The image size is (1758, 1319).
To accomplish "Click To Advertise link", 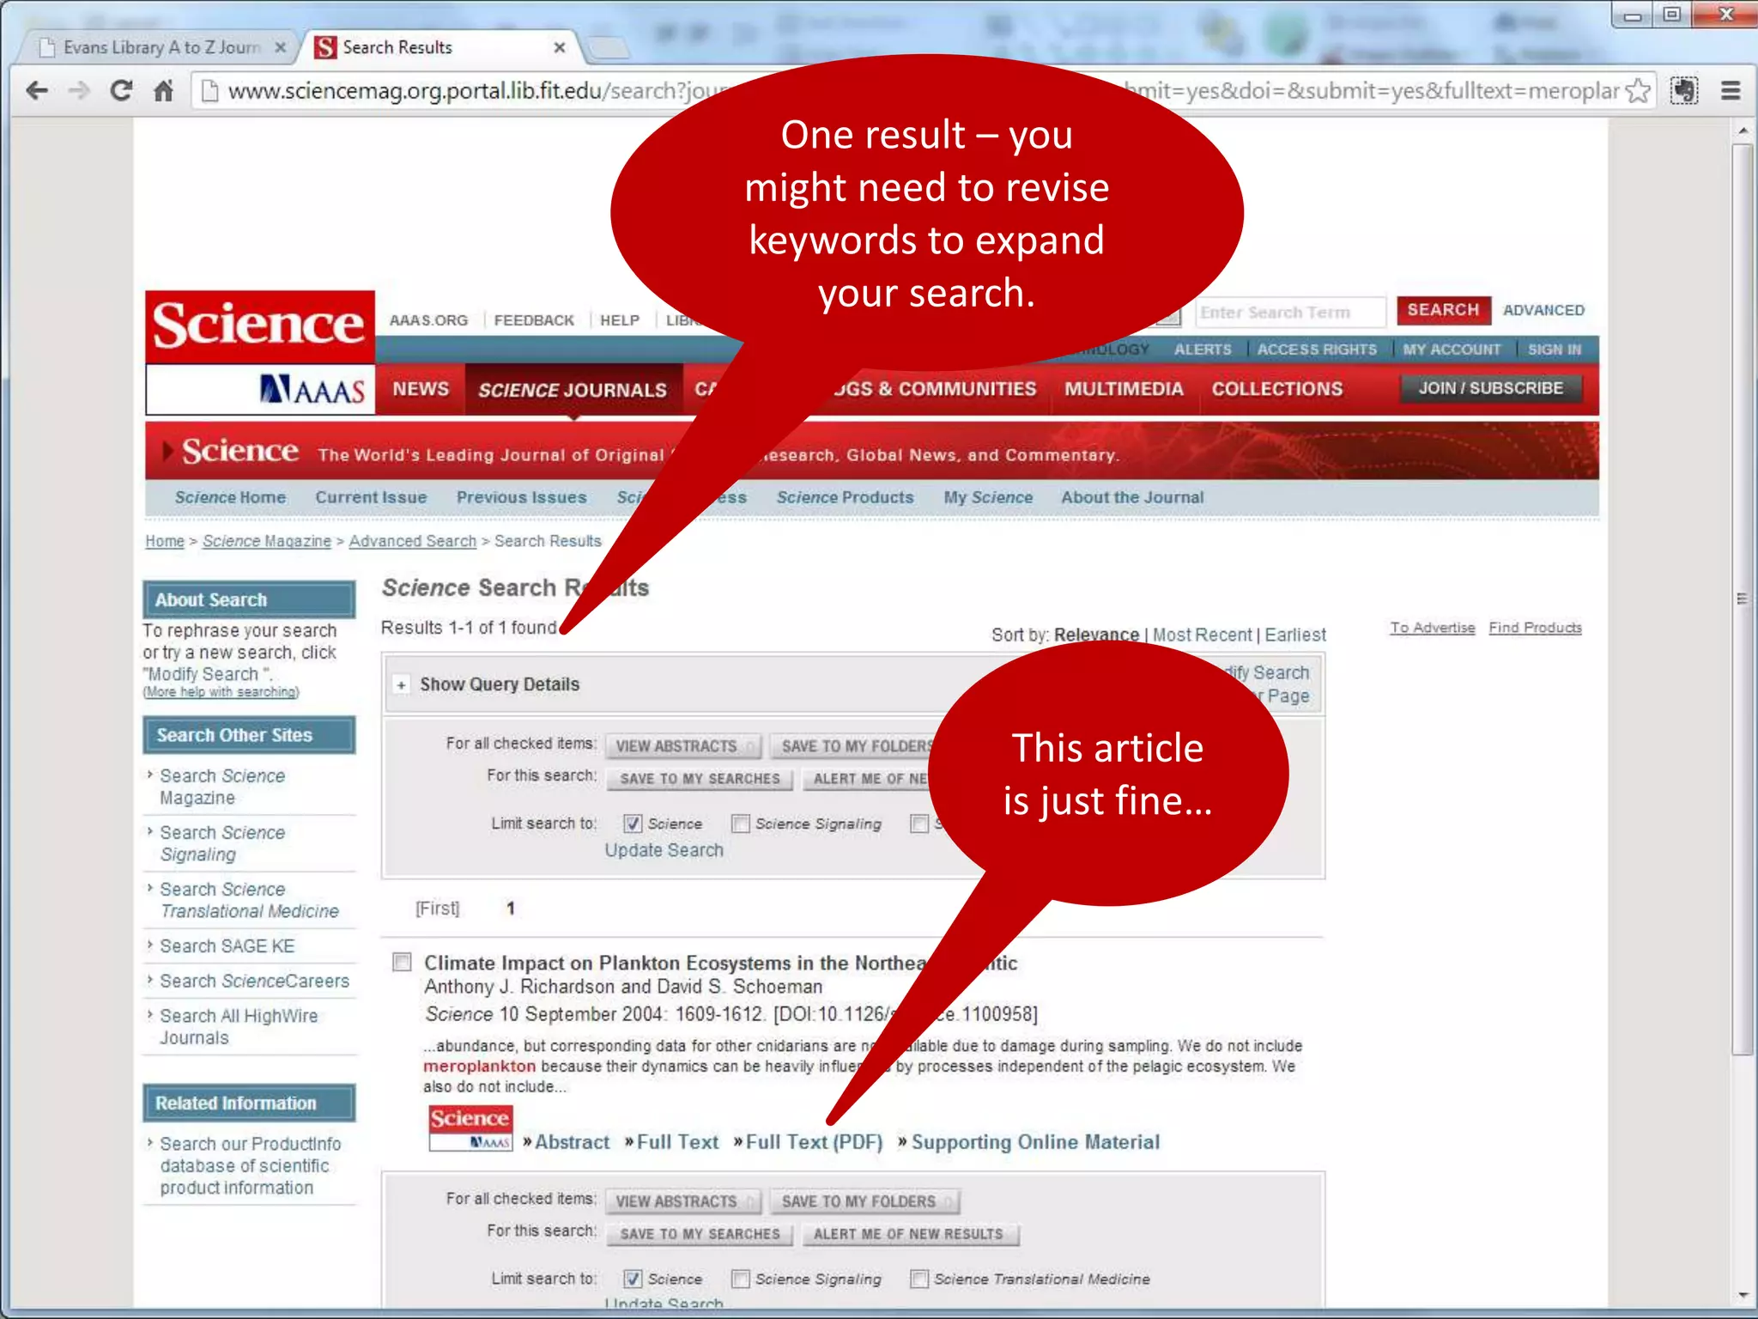I will [1433, 628].
